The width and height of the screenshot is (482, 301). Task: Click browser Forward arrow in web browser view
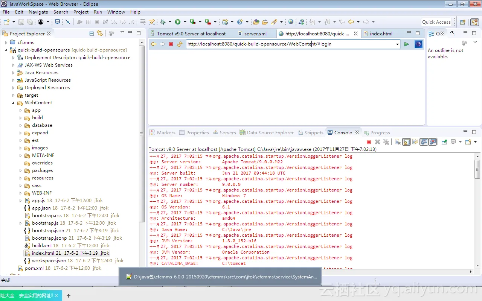pos(162,44)
